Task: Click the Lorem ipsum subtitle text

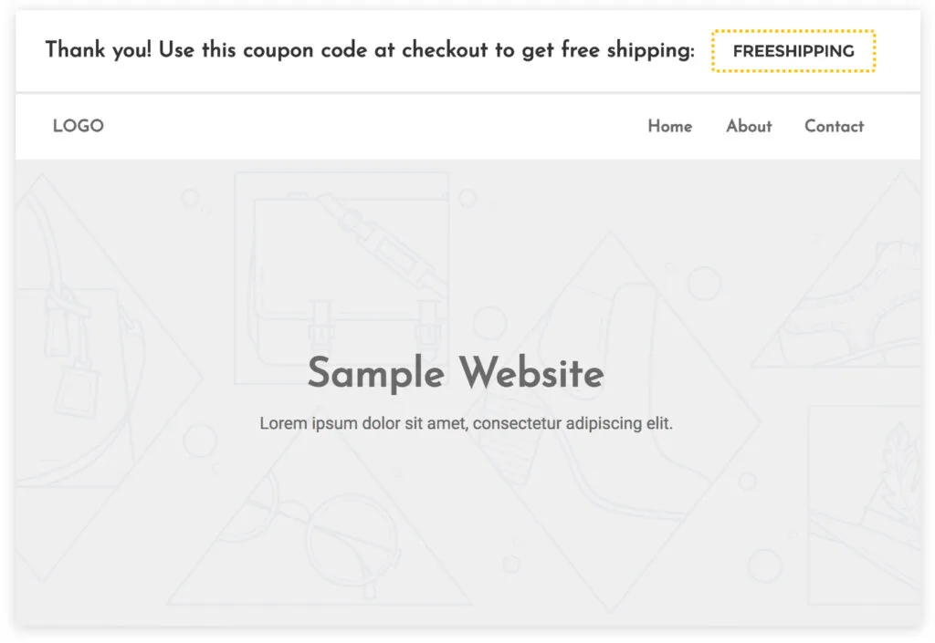Action: click(466, 423)
